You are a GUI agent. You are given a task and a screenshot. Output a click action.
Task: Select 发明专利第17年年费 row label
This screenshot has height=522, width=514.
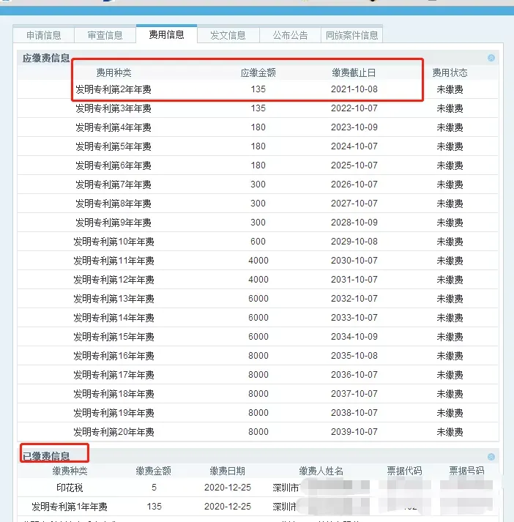point(113,375)
